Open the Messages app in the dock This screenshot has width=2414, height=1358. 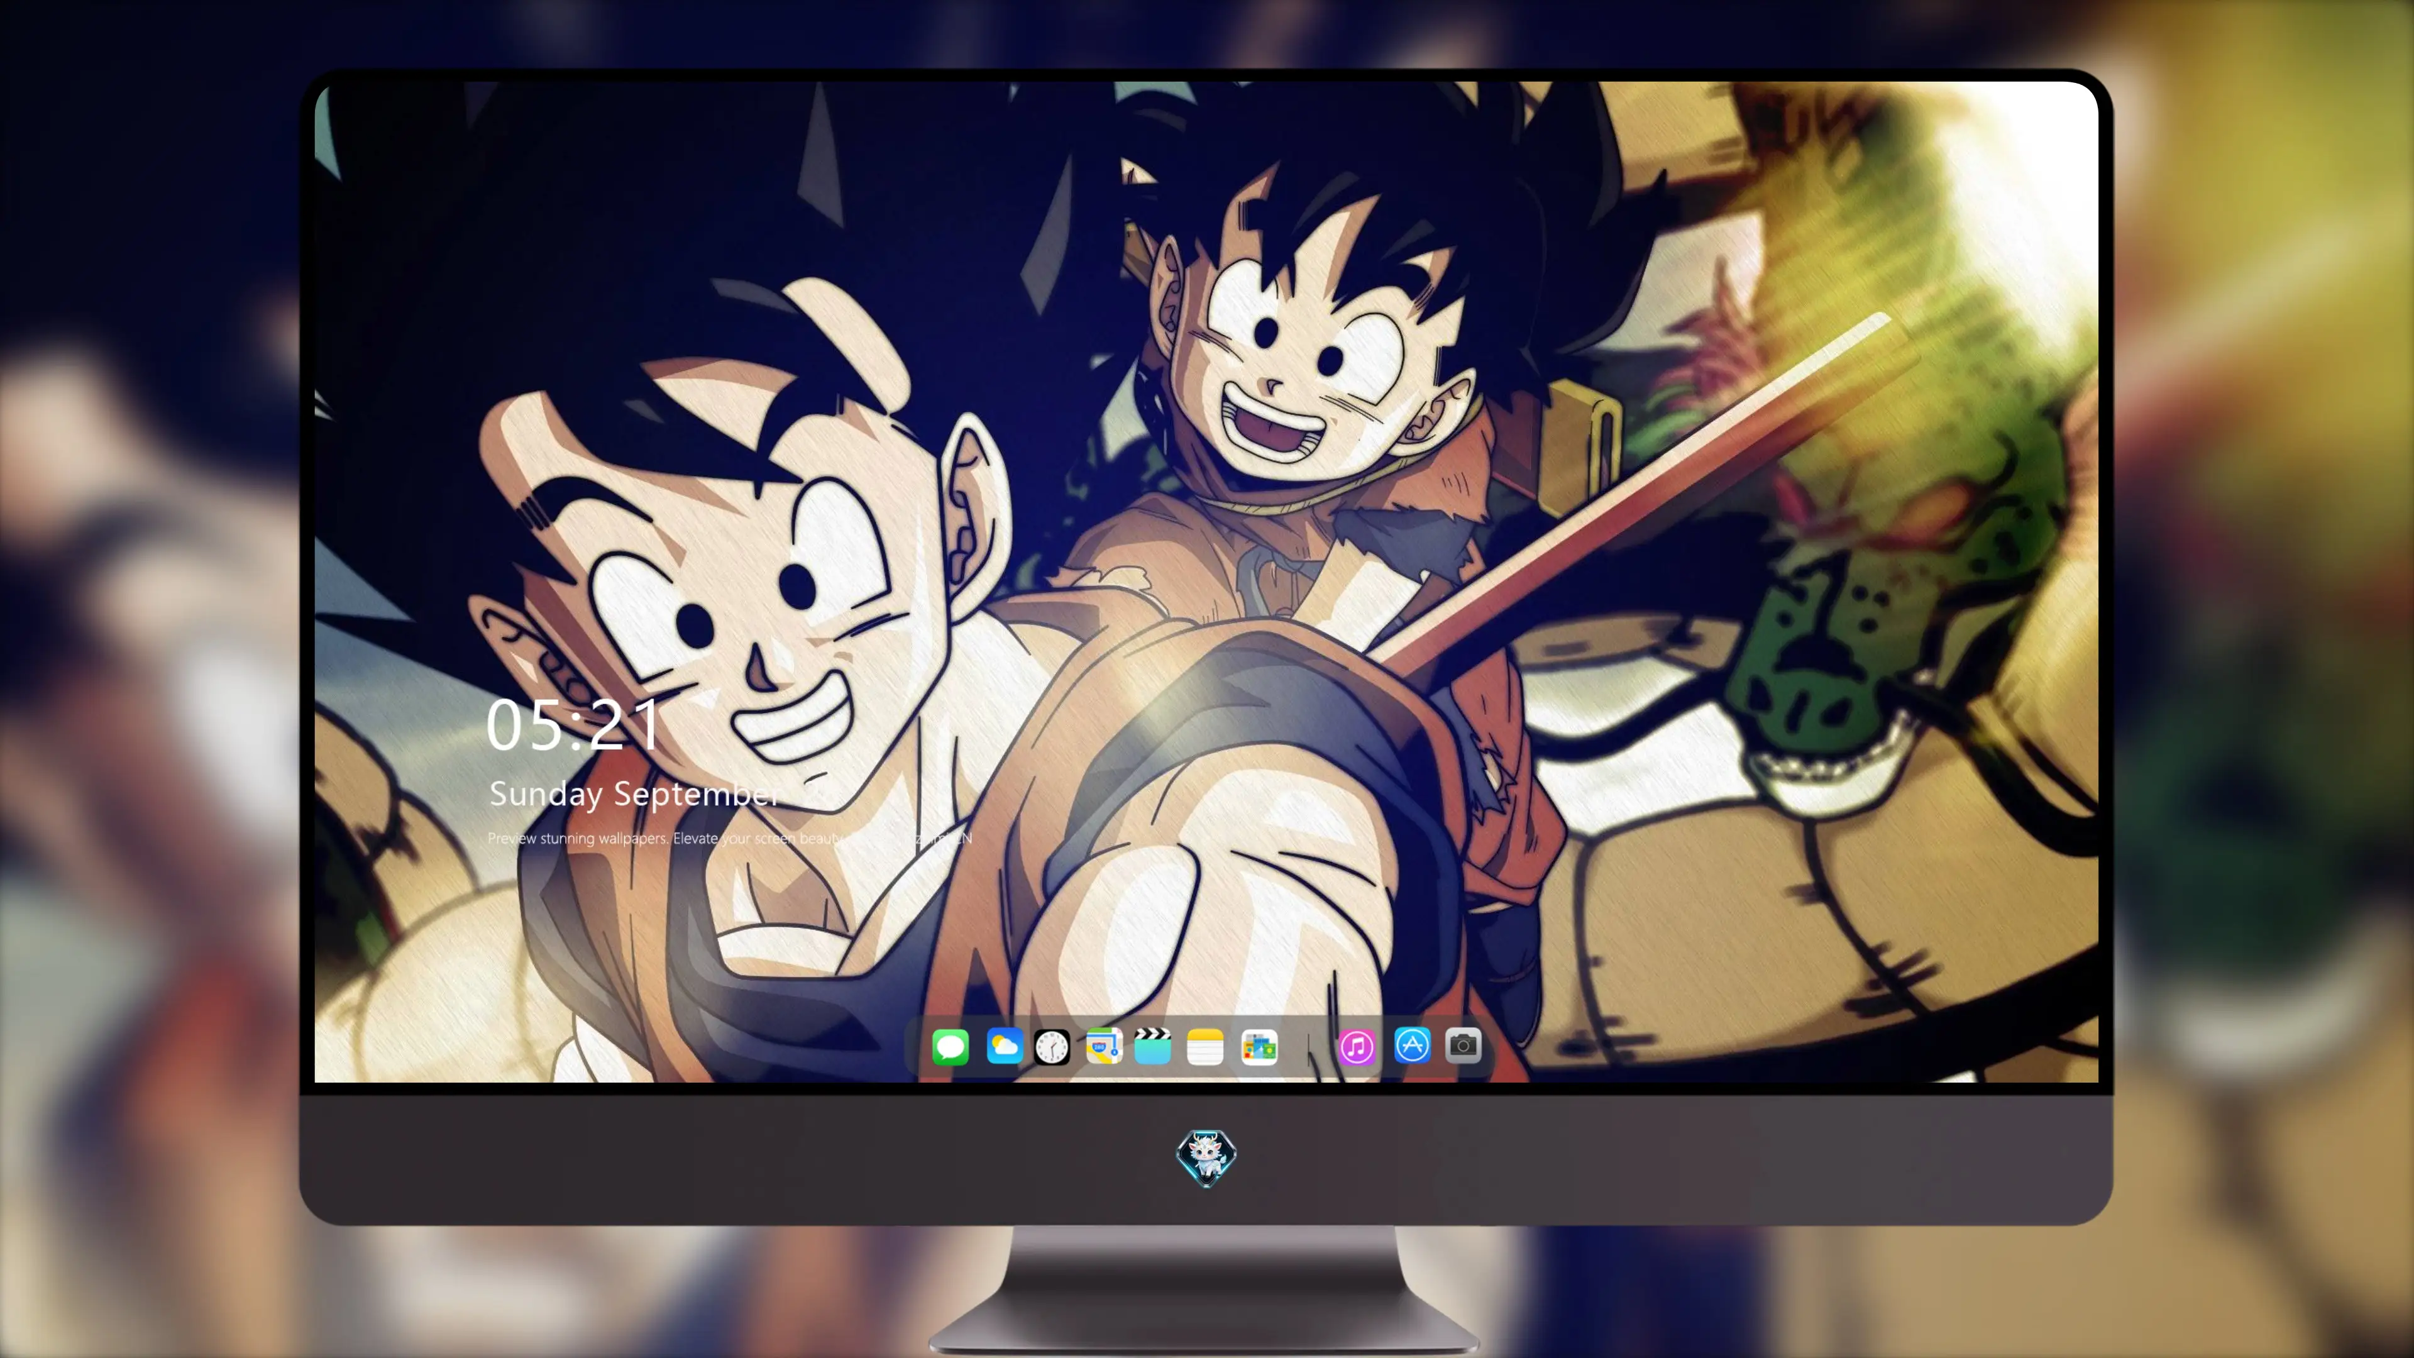[951, 1047]
